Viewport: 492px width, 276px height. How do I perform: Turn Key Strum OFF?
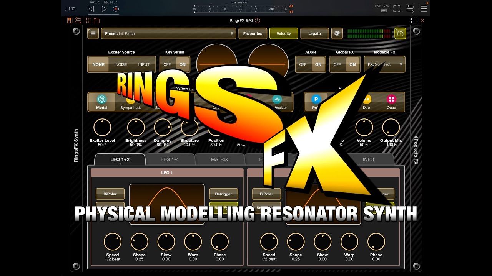pos(167,64)
